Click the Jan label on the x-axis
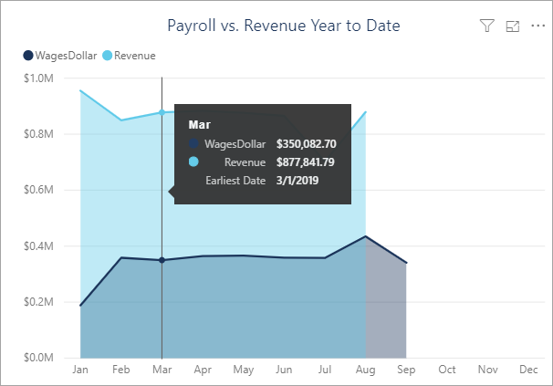553x386 pixels. [x=80, y=370]
